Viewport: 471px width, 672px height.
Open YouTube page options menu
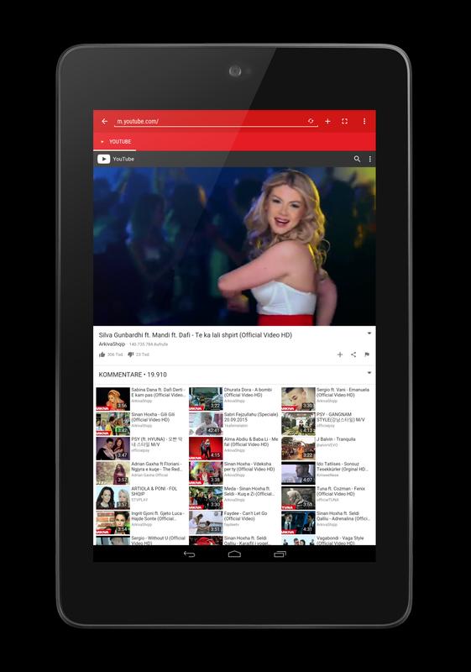point(370,159)
